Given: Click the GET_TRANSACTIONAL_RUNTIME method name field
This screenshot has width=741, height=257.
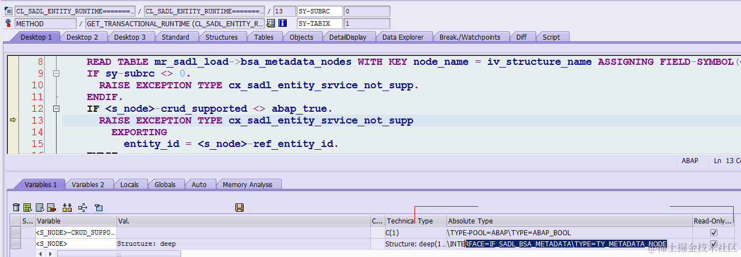Looking at the screenshot, I should coord(175,23).
